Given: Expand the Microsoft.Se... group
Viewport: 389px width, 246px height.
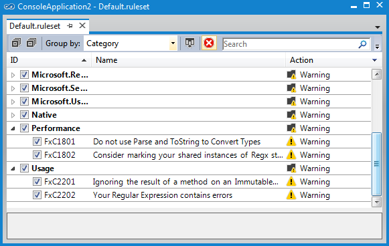Looking at the screenshot, I should click(13, 88).
